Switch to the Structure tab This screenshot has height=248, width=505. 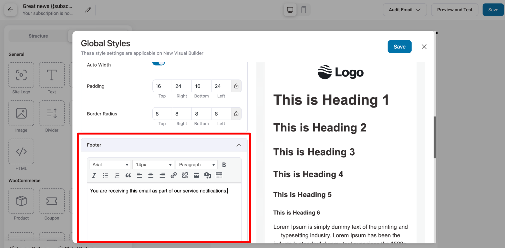[38, 36]
